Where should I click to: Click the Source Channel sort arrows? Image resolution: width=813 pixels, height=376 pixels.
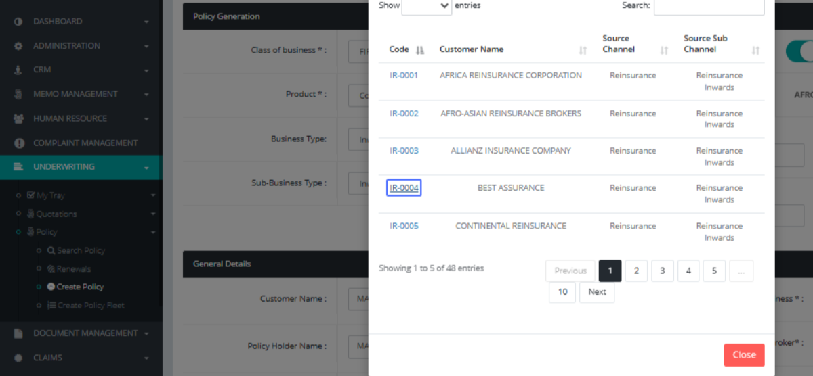point(664,50)
